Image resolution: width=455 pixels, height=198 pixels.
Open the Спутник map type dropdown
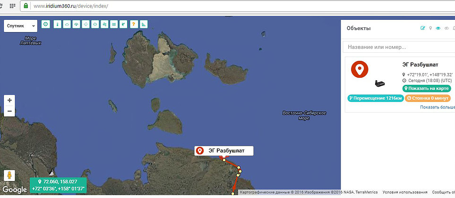pyautogui.click(x=20, y=26)
